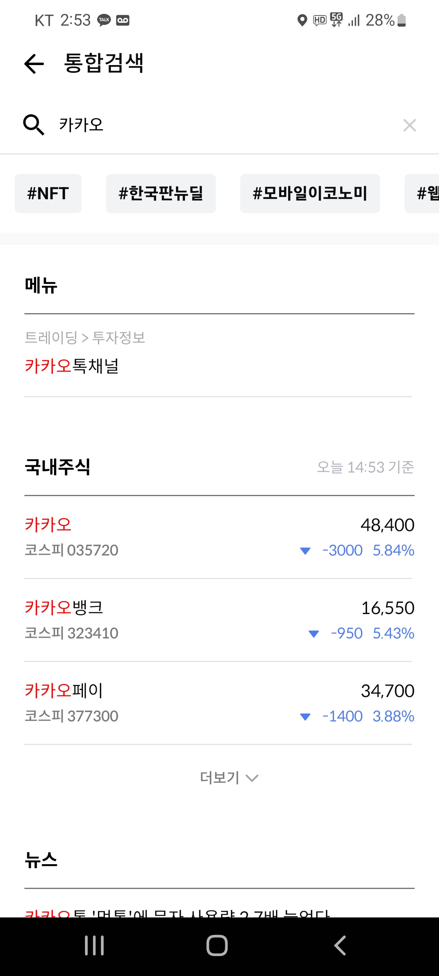The image size is (439, 976).
Task: Tap the location status icon
Action: coord(302,20)
